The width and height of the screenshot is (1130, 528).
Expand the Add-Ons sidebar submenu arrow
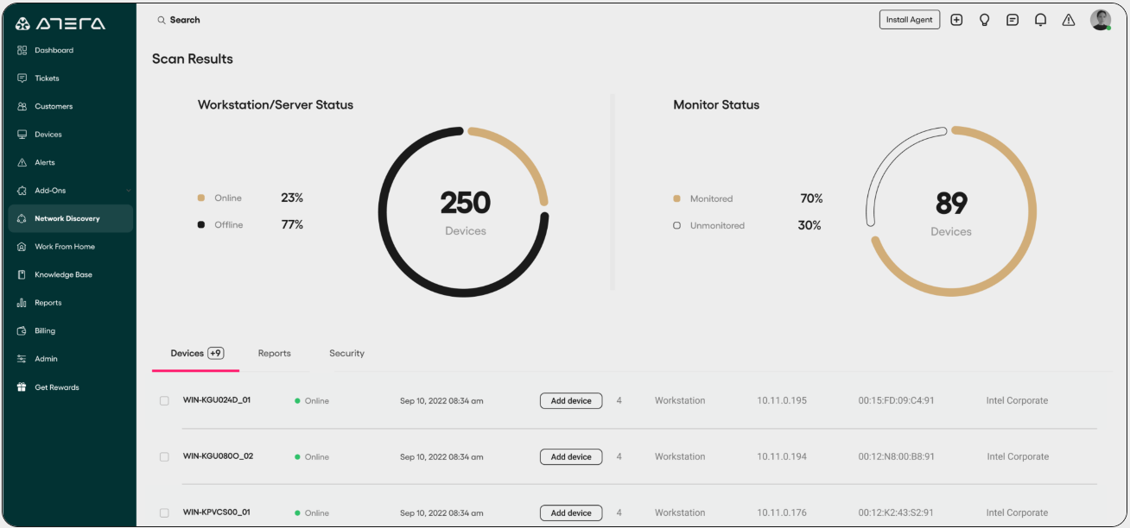[128, 191]
